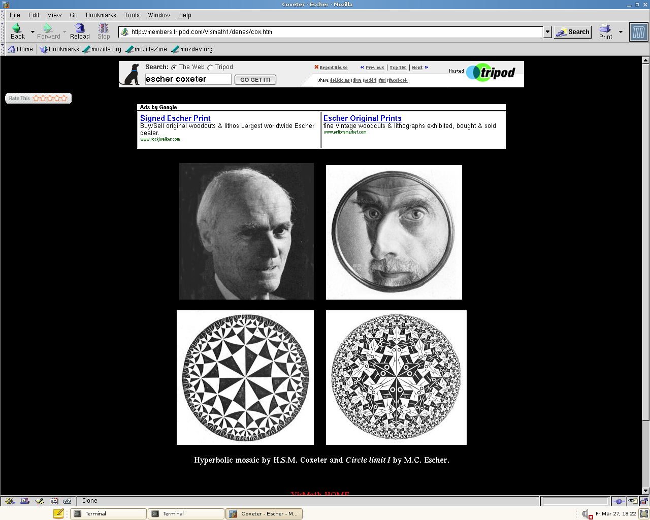Select the 'Tripod' search radio button
Viewport: 650px width, 520px height.
click(210, 68)
